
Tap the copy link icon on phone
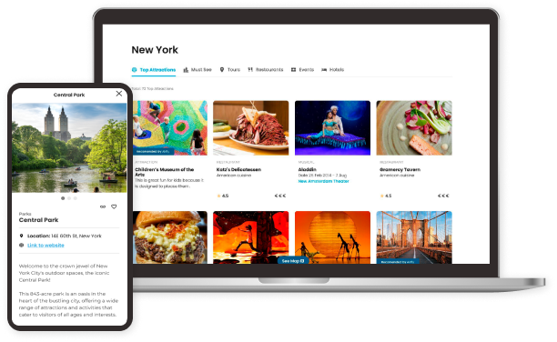point(103,206)
